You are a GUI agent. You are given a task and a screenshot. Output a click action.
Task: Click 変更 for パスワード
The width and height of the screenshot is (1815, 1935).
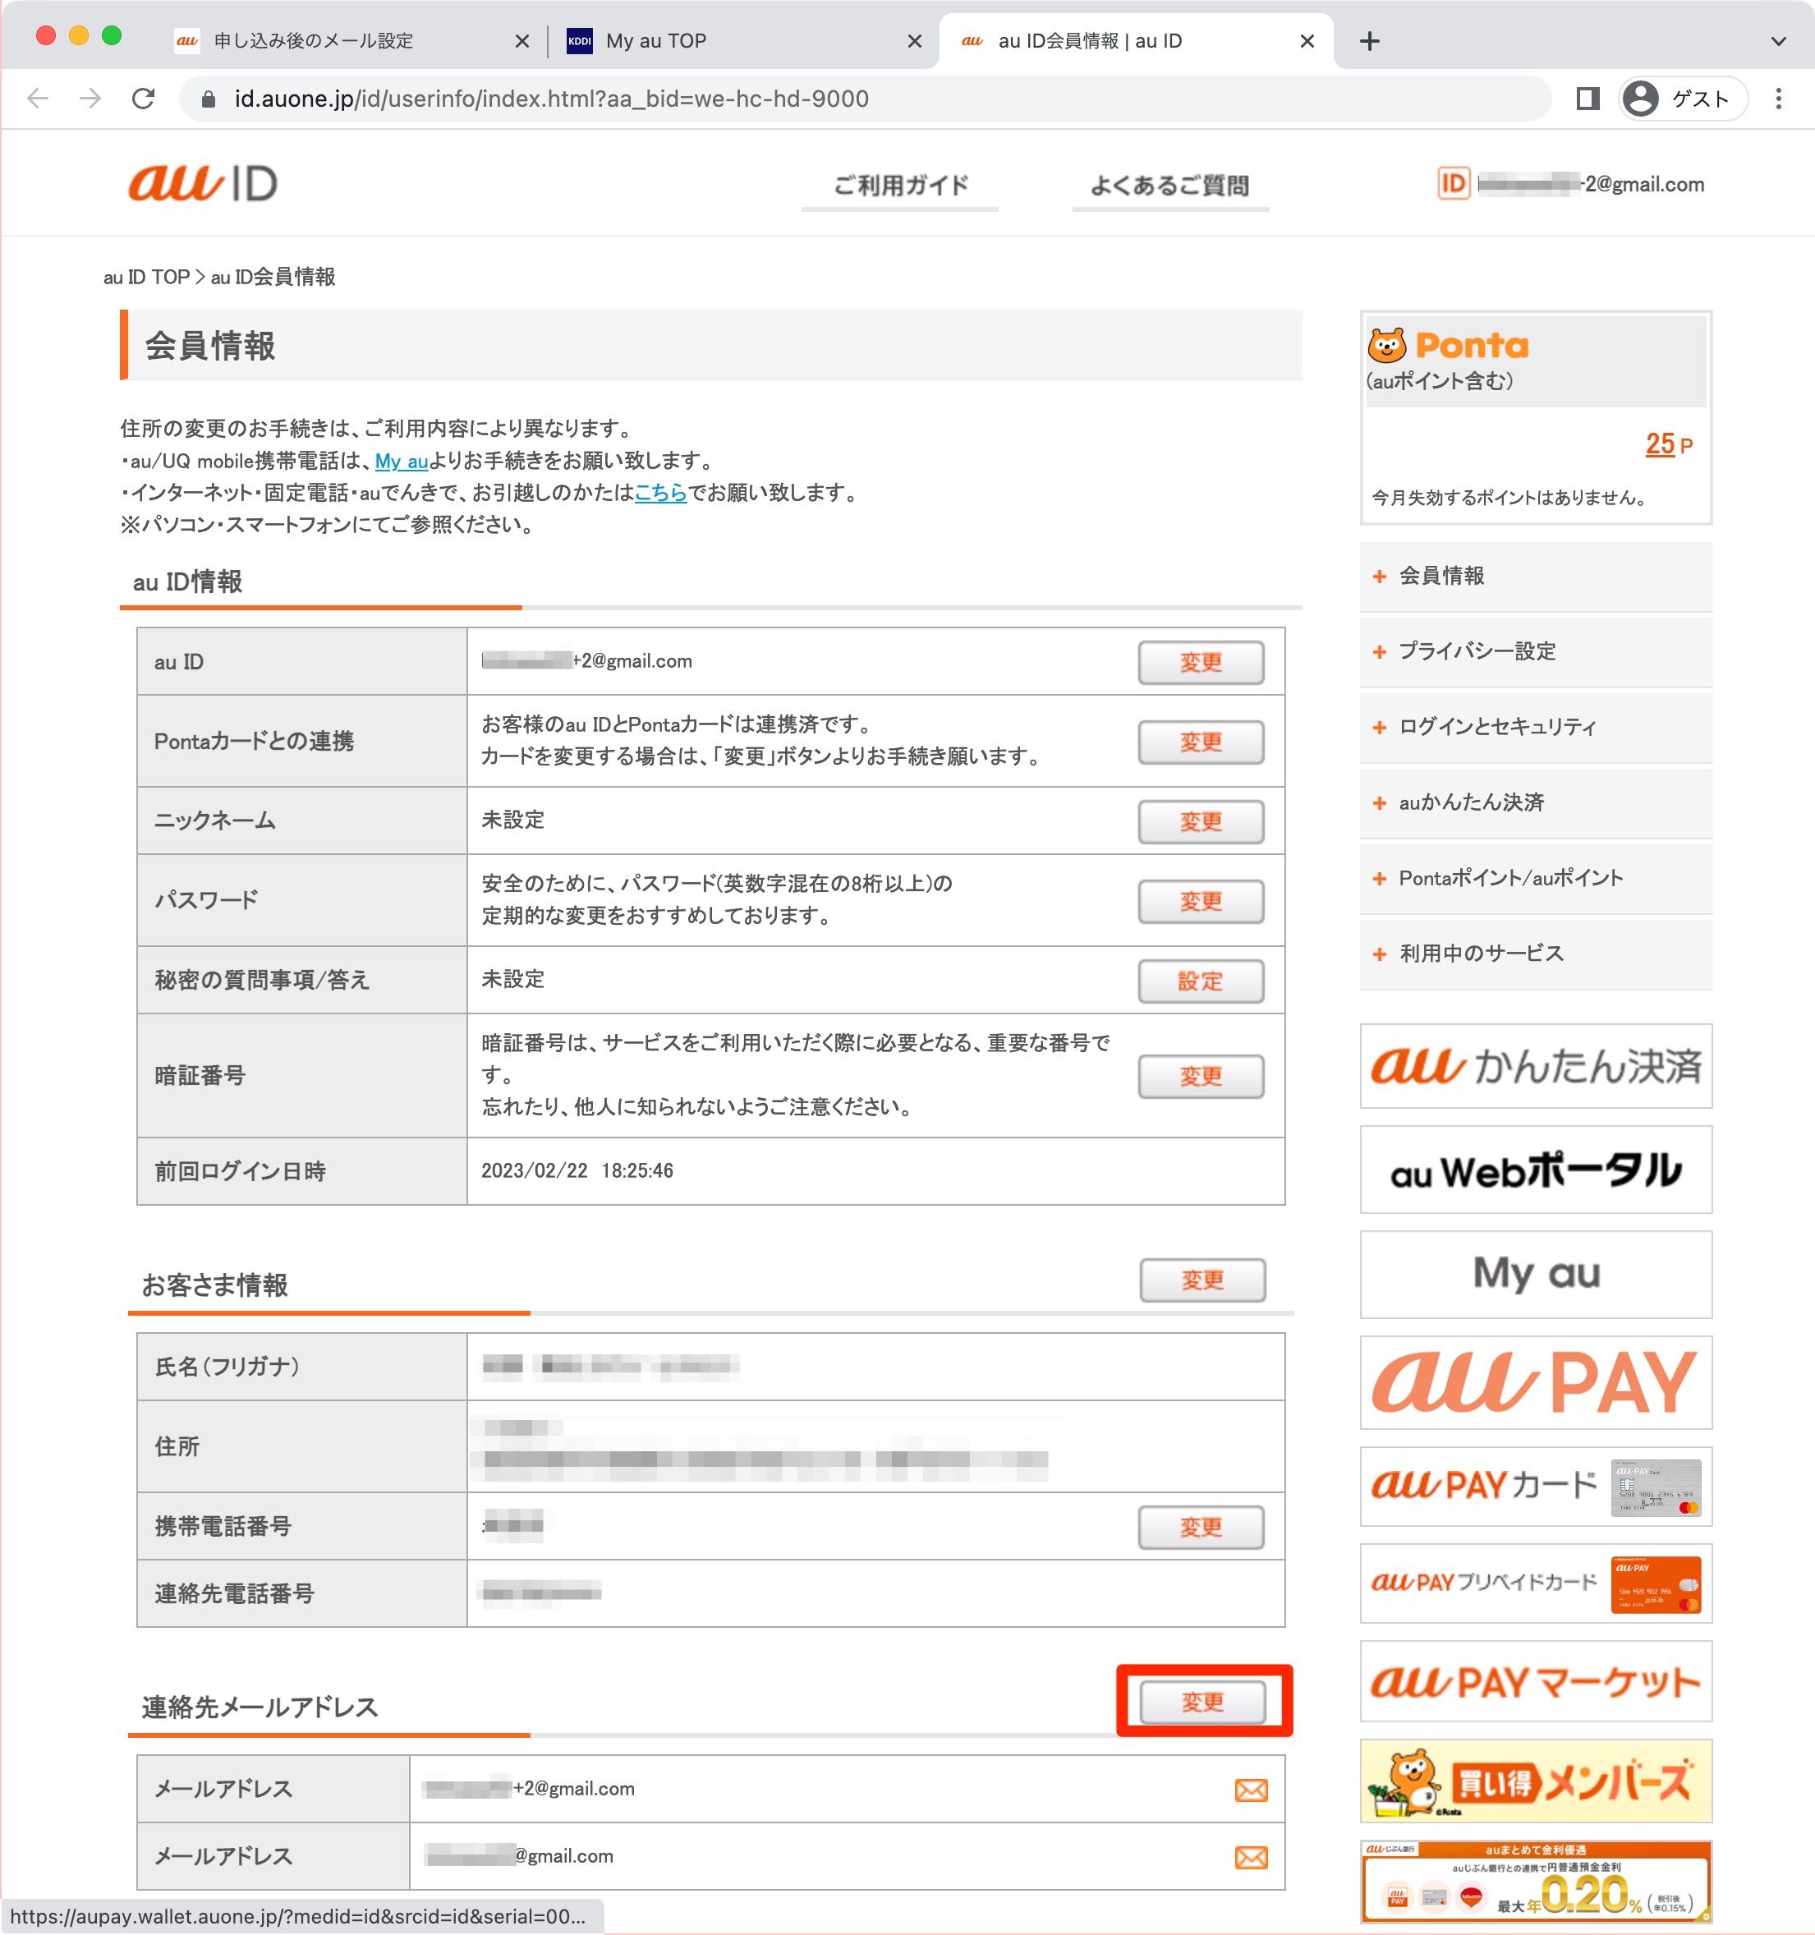(1201, 901)
